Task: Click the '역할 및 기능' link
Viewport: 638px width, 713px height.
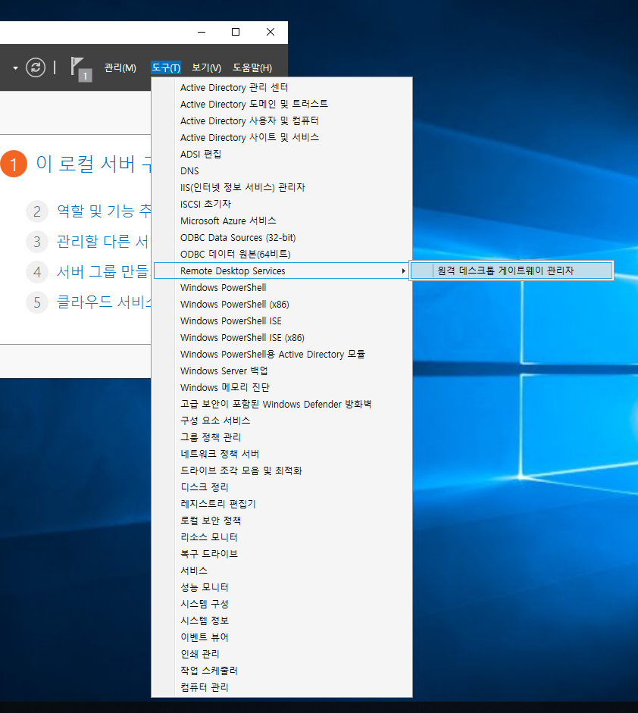Action: (104, 211)
